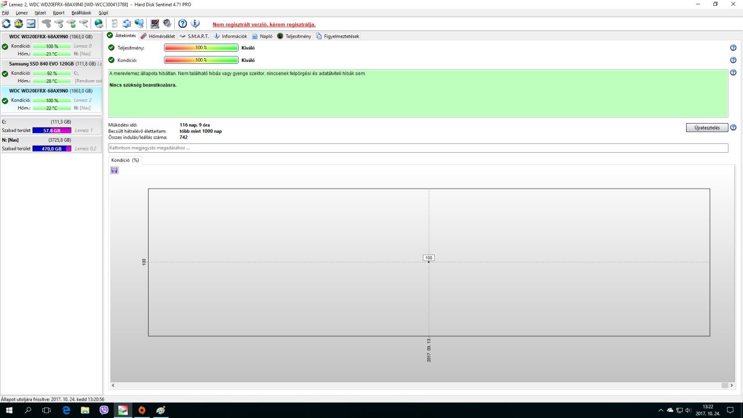Click the 28 °C temperature bar of Samsung SSD
The image size is (743, 418).
pos(52,81)
